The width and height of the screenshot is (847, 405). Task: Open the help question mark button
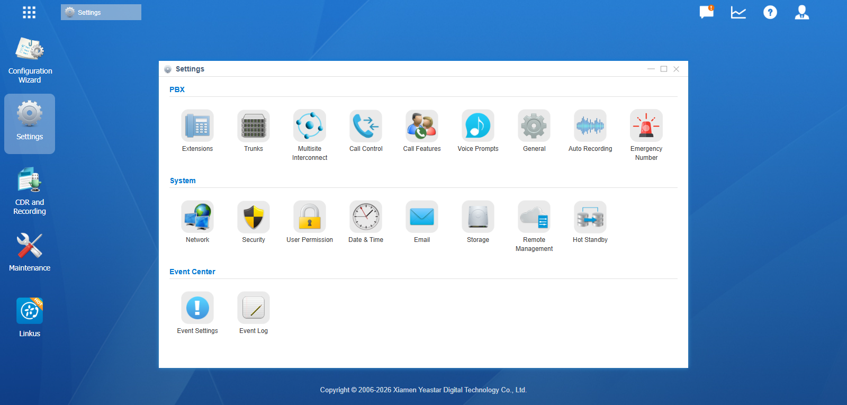click(x=770, y=12)
